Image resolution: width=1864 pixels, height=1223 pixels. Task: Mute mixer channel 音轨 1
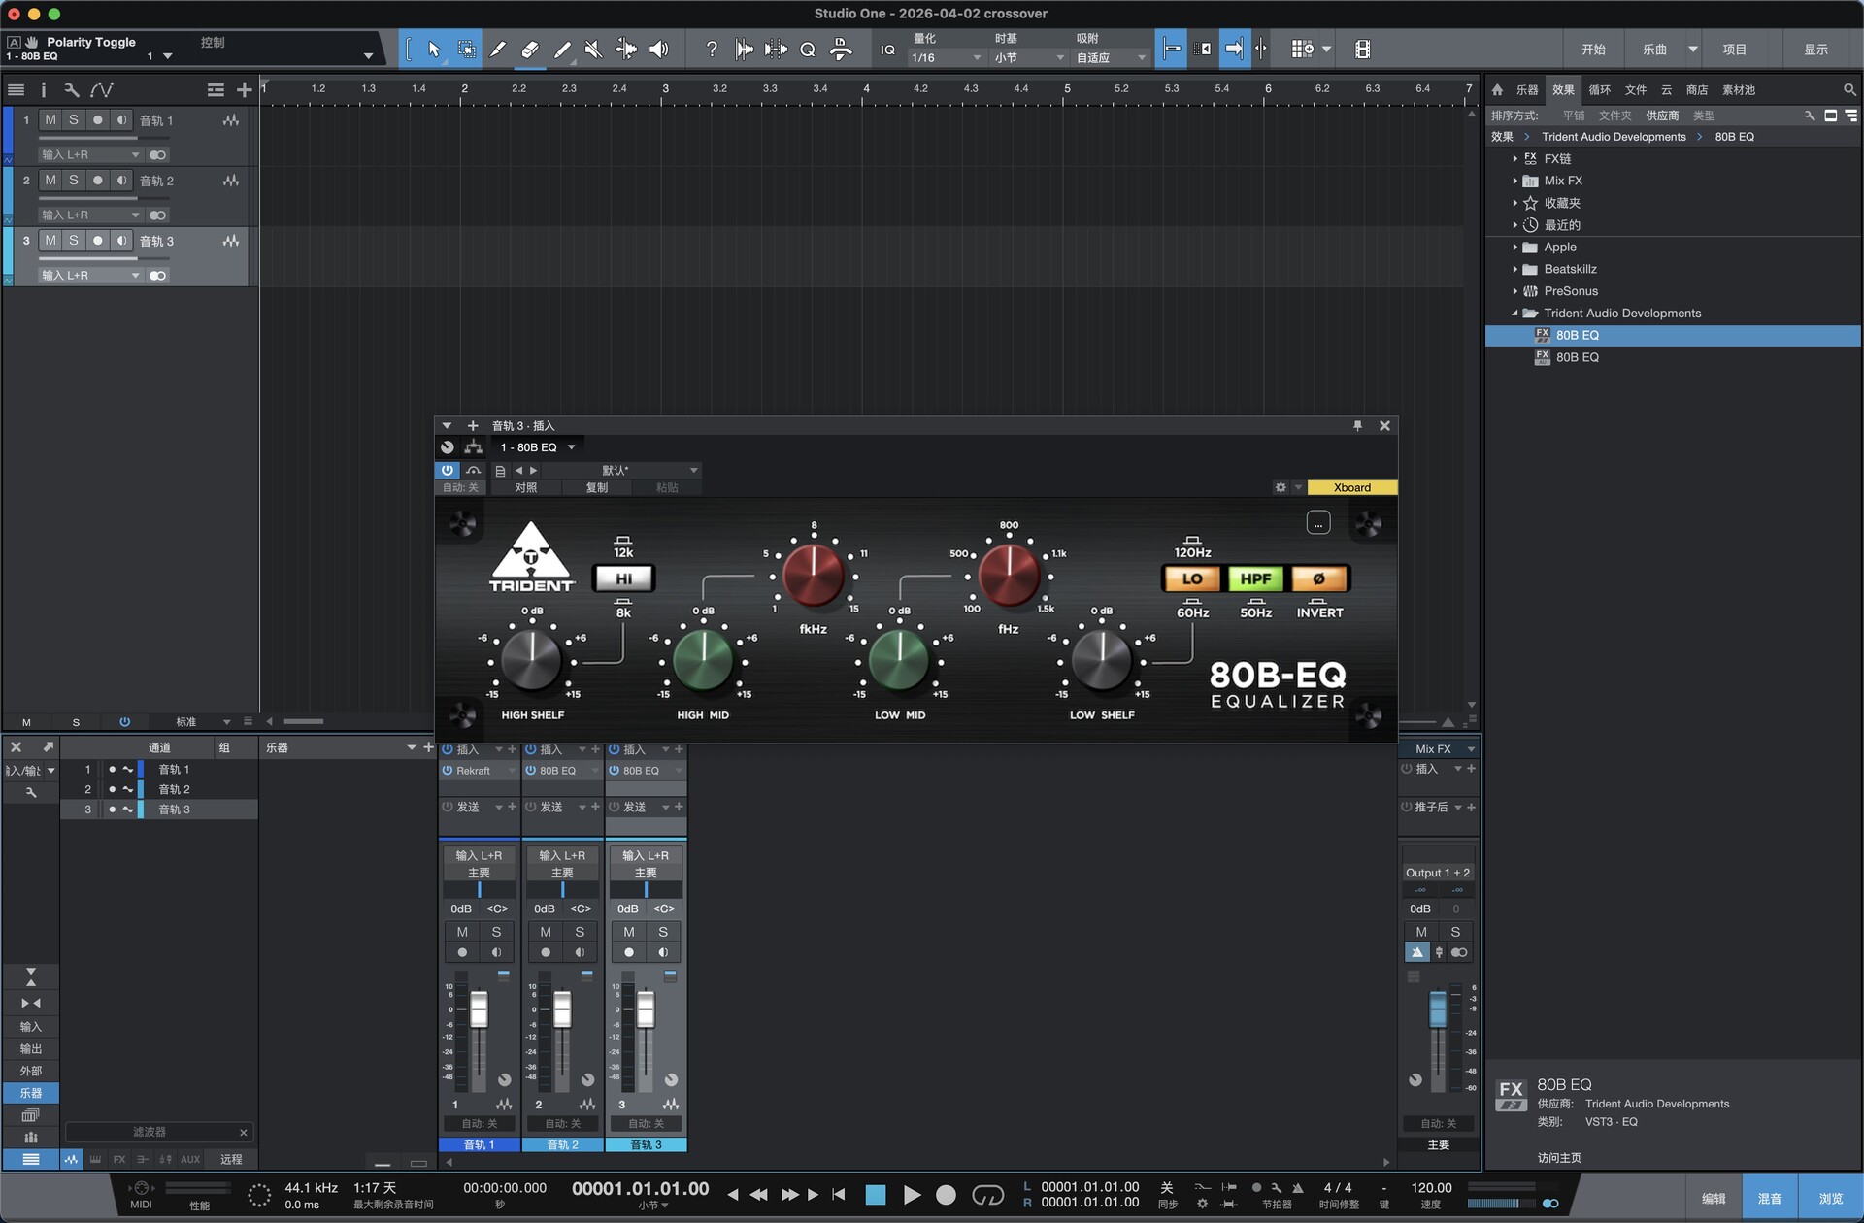point(462,932)
